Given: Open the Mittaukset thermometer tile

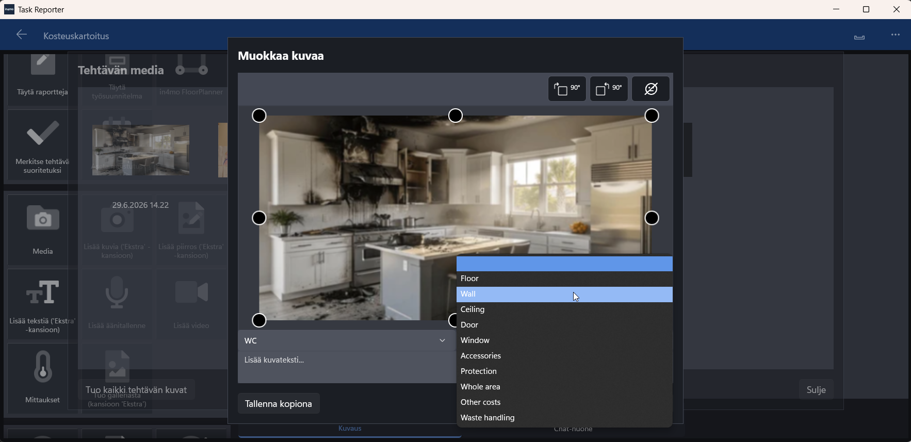Looking at the screenshot, I should click(42, 378).
